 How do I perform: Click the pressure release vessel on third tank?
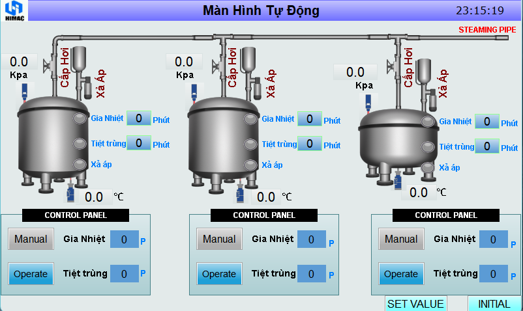point(424,71)
